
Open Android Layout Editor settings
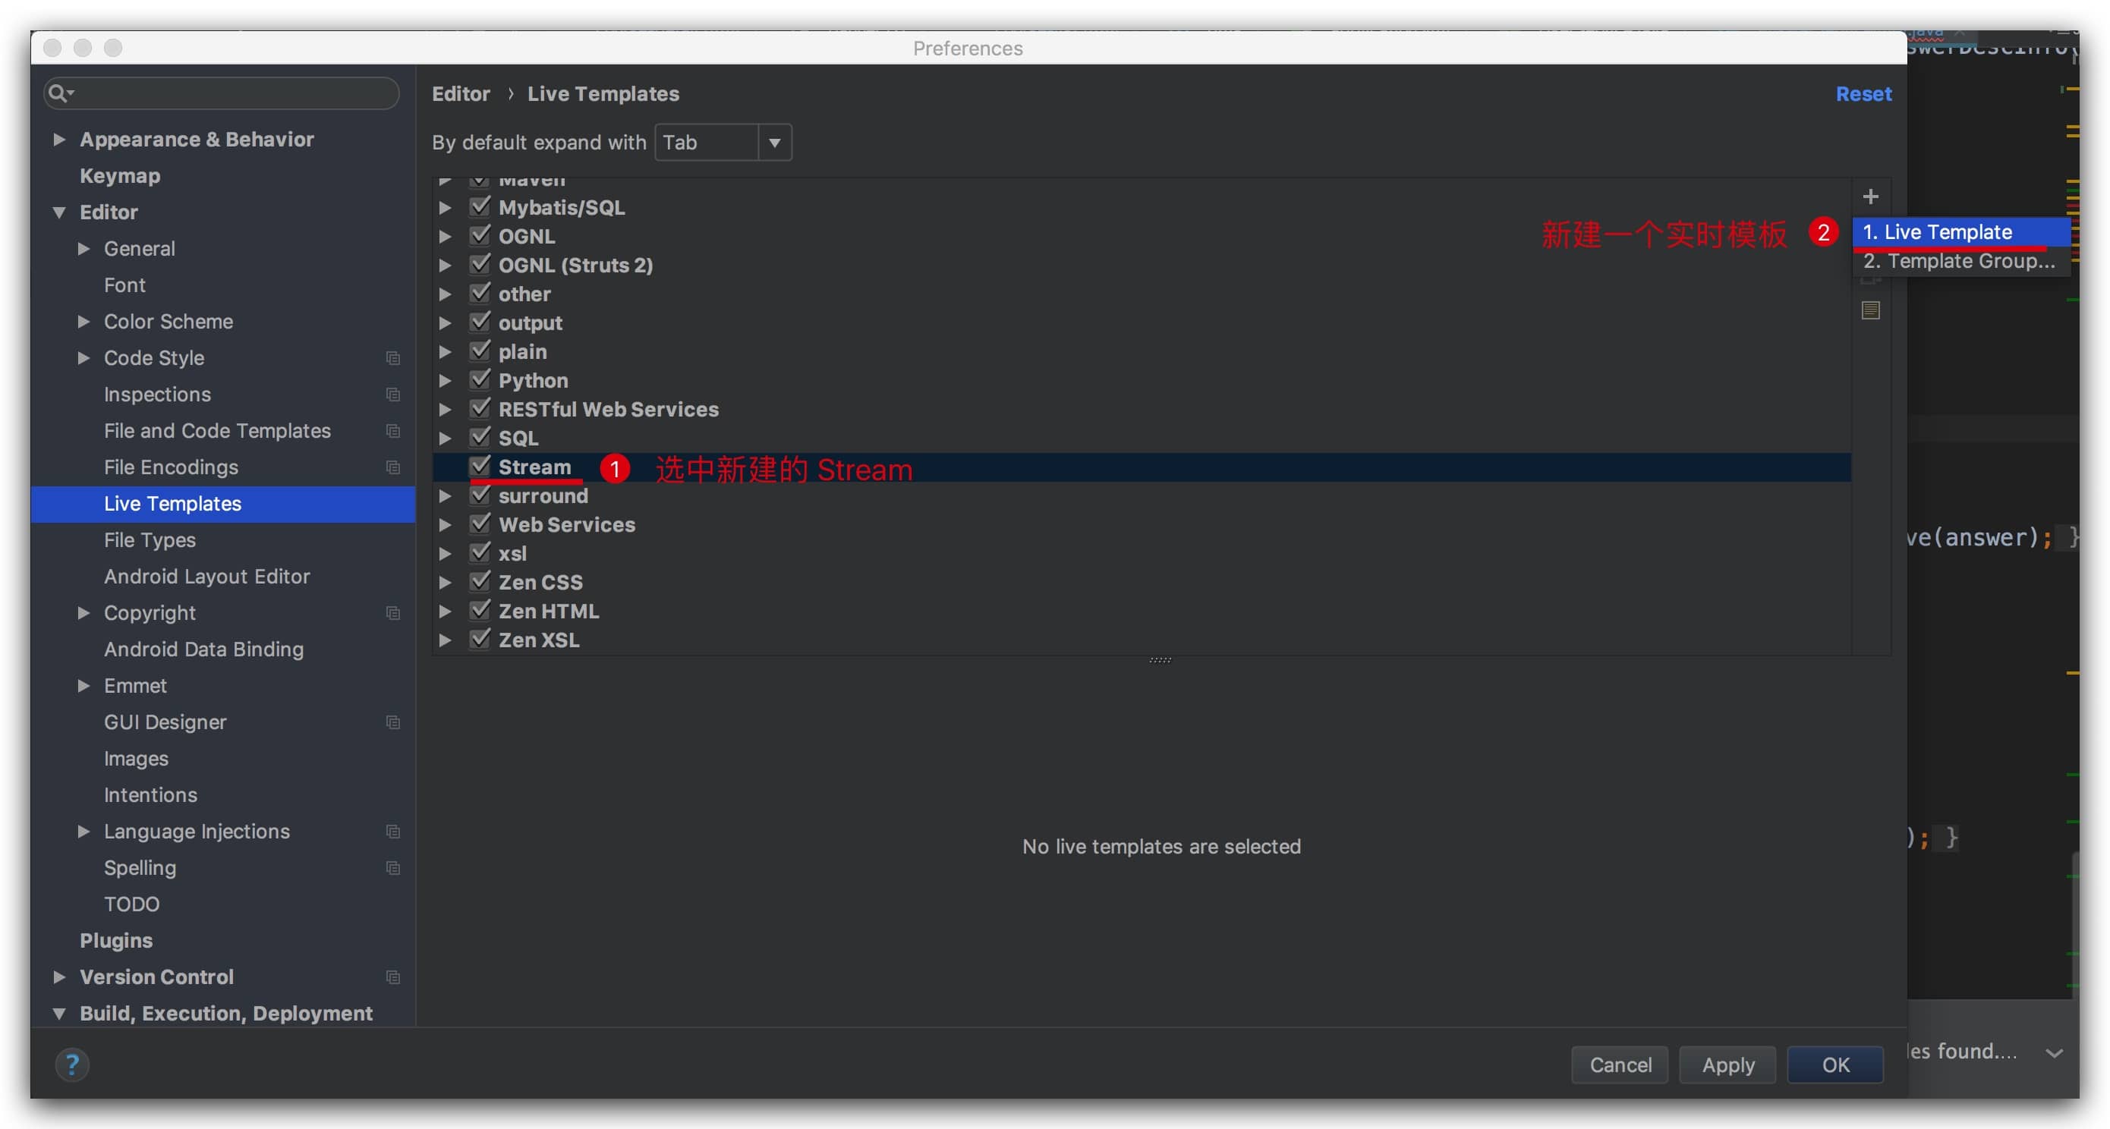[x=207, y=577]
